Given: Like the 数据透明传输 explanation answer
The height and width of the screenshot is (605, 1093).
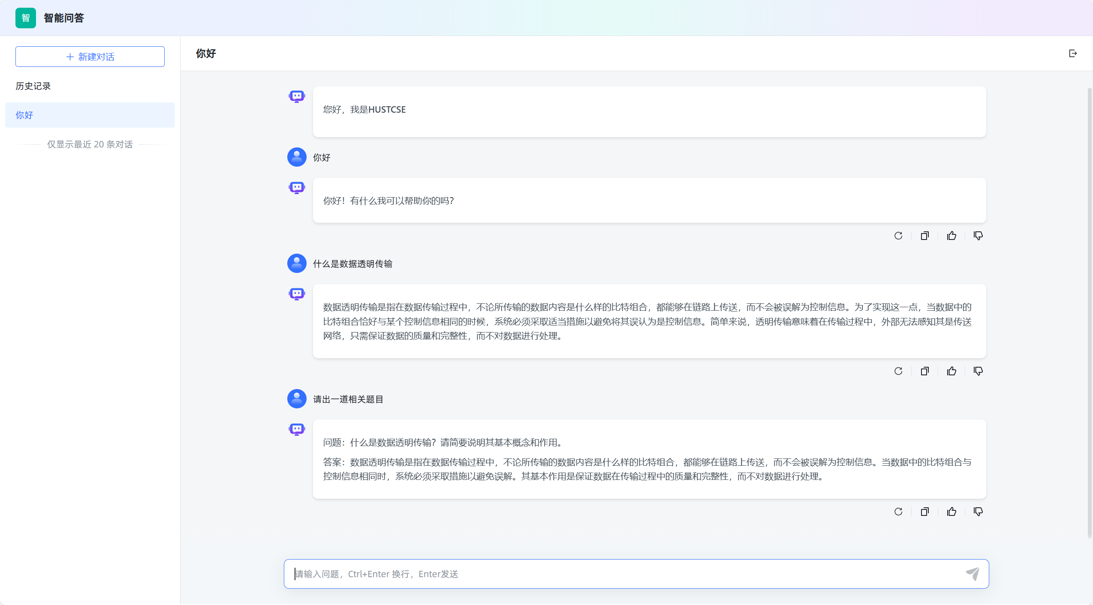Looking at the screenshot, I should tap(951, 371).
